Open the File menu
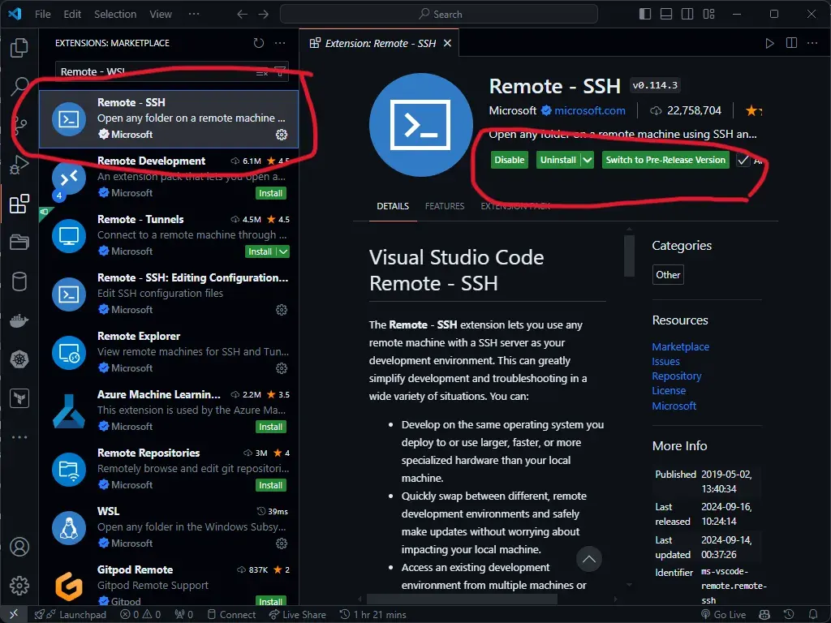 pyautogui.click(x=43, y=15)
